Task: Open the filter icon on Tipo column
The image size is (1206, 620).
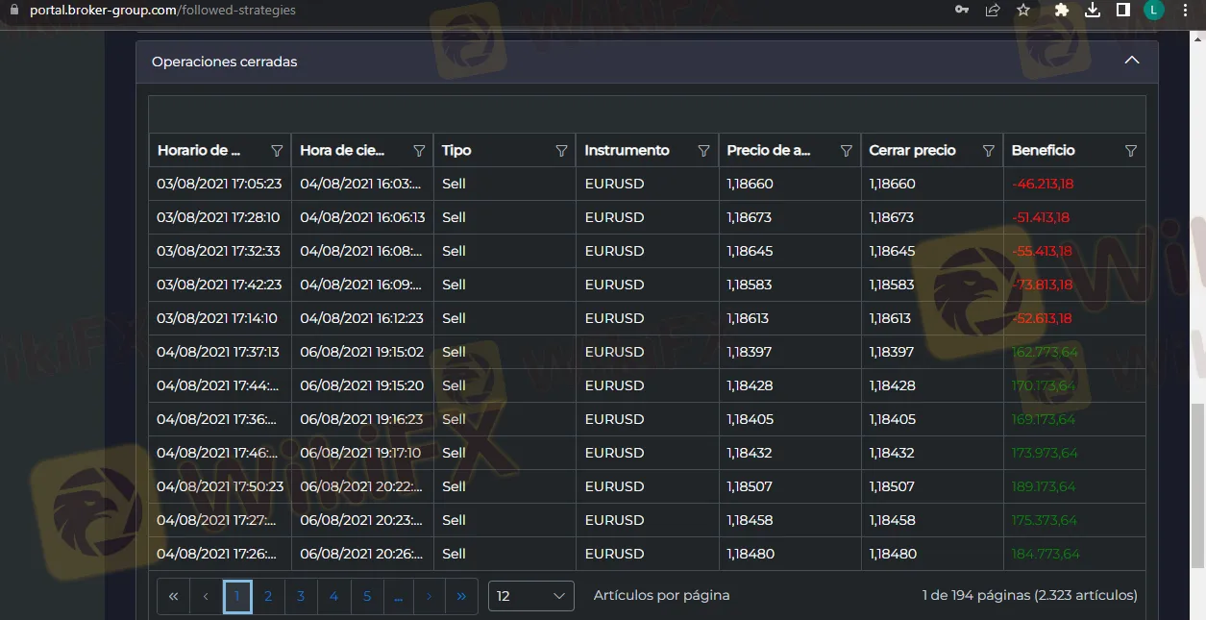Action: tap(561, 151)
